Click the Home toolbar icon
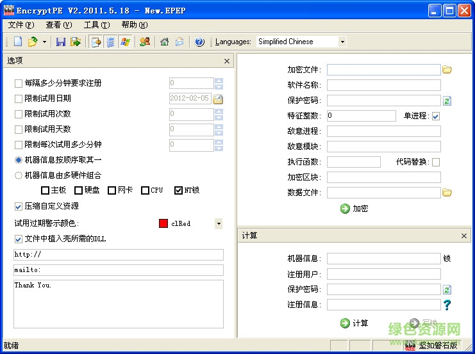 coord(165,42)
